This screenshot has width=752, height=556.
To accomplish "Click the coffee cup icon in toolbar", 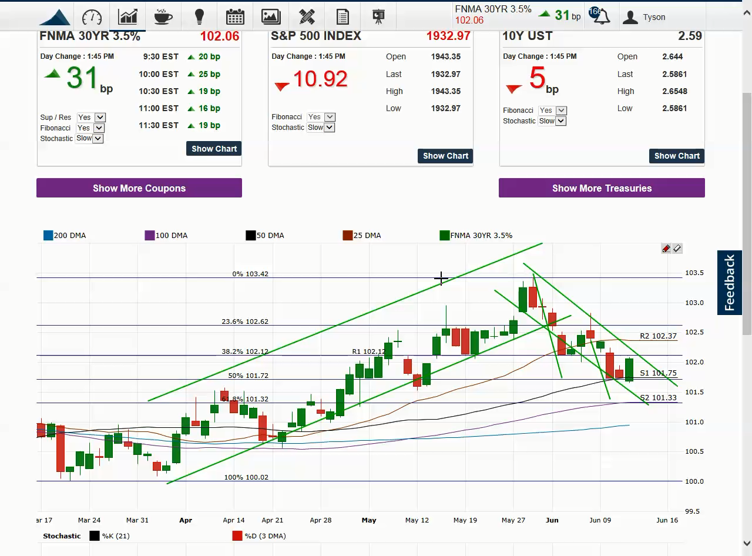I will pos(163,16).
